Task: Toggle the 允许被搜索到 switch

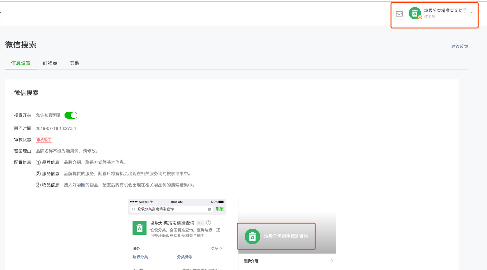Action: coord(71,115)
